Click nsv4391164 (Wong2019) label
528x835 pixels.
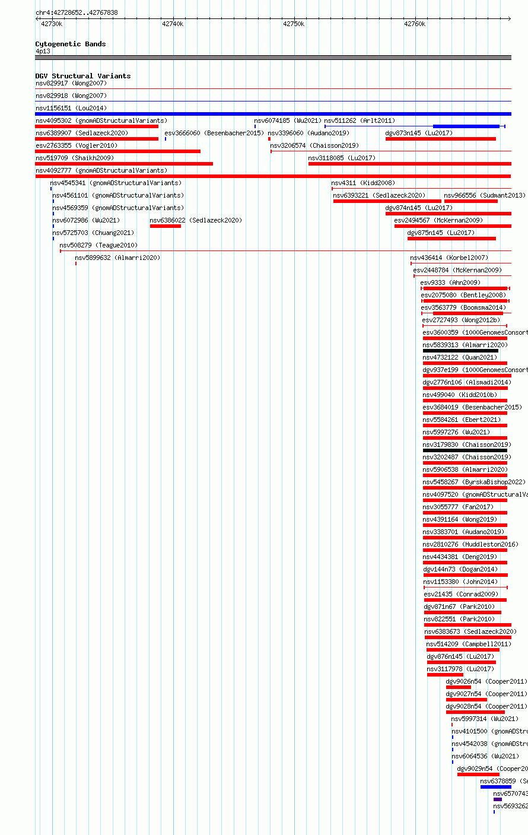pyautogui.click(x=460, y=519)
